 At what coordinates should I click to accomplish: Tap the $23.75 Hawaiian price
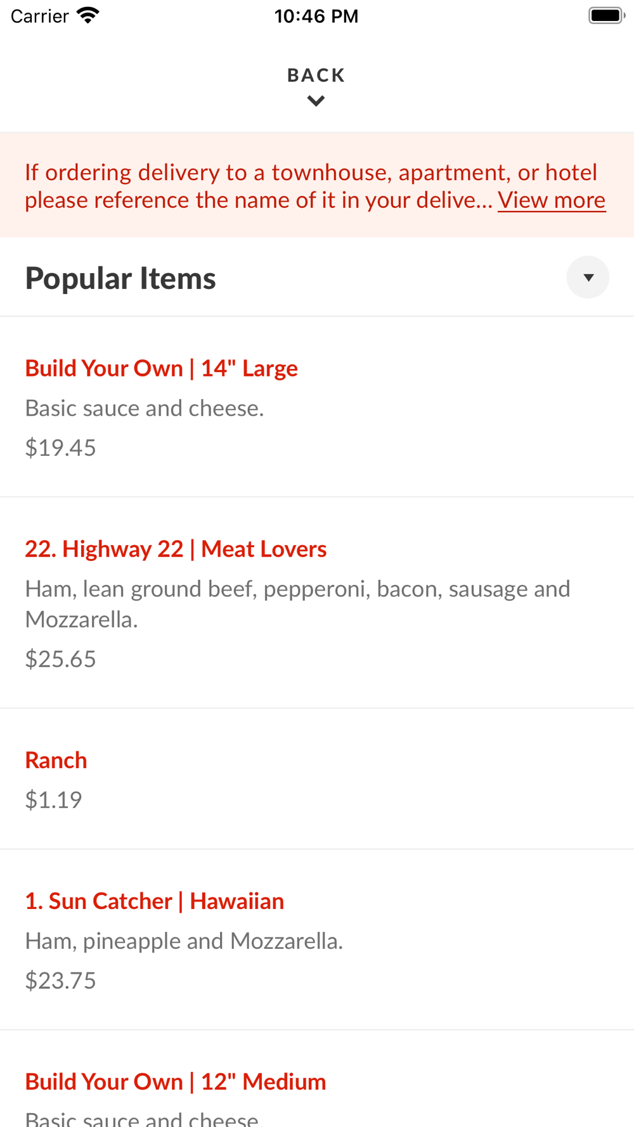tap(60, 981)
